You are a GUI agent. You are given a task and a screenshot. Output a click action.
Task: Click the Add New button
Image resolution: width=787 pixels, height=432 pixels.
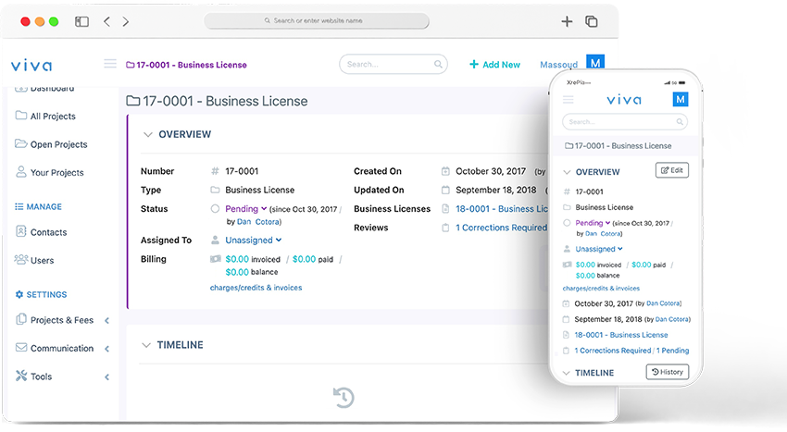[495, 64]
